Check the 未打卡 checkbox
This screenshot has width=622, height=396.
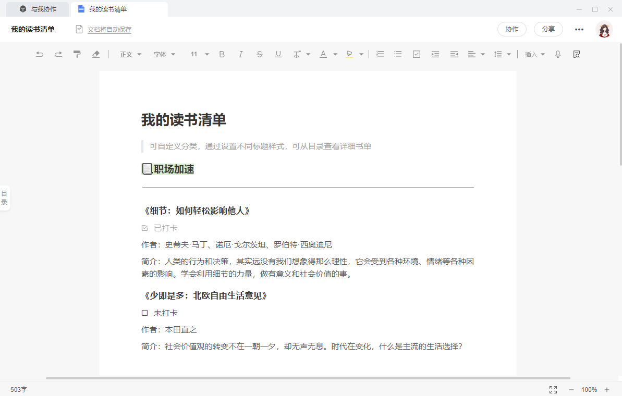tap(145, 313)
